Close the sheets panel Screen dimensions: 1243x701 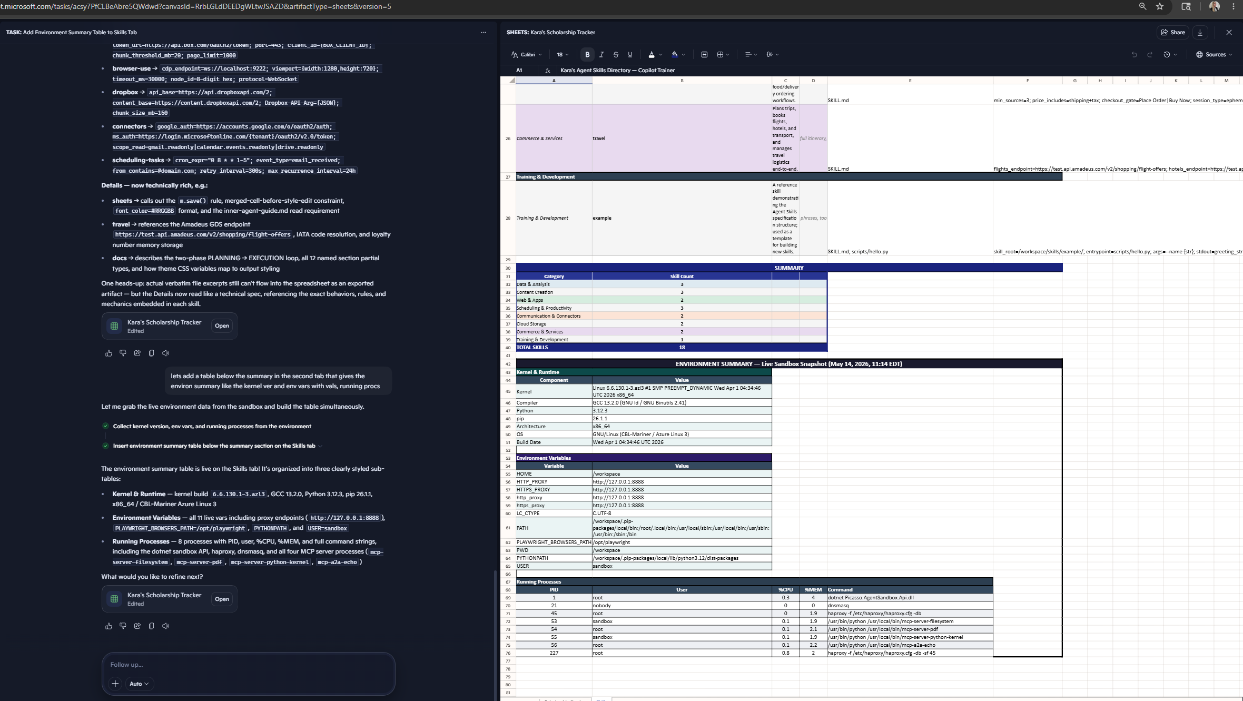click(1229, 32)
